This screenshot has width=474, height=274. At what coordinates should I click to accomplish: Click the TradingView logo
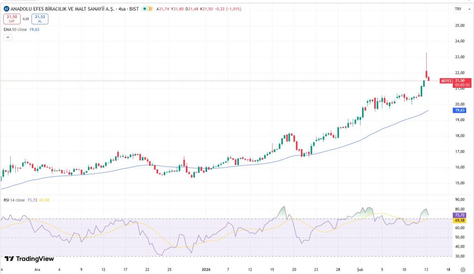[x=29, y=259]
